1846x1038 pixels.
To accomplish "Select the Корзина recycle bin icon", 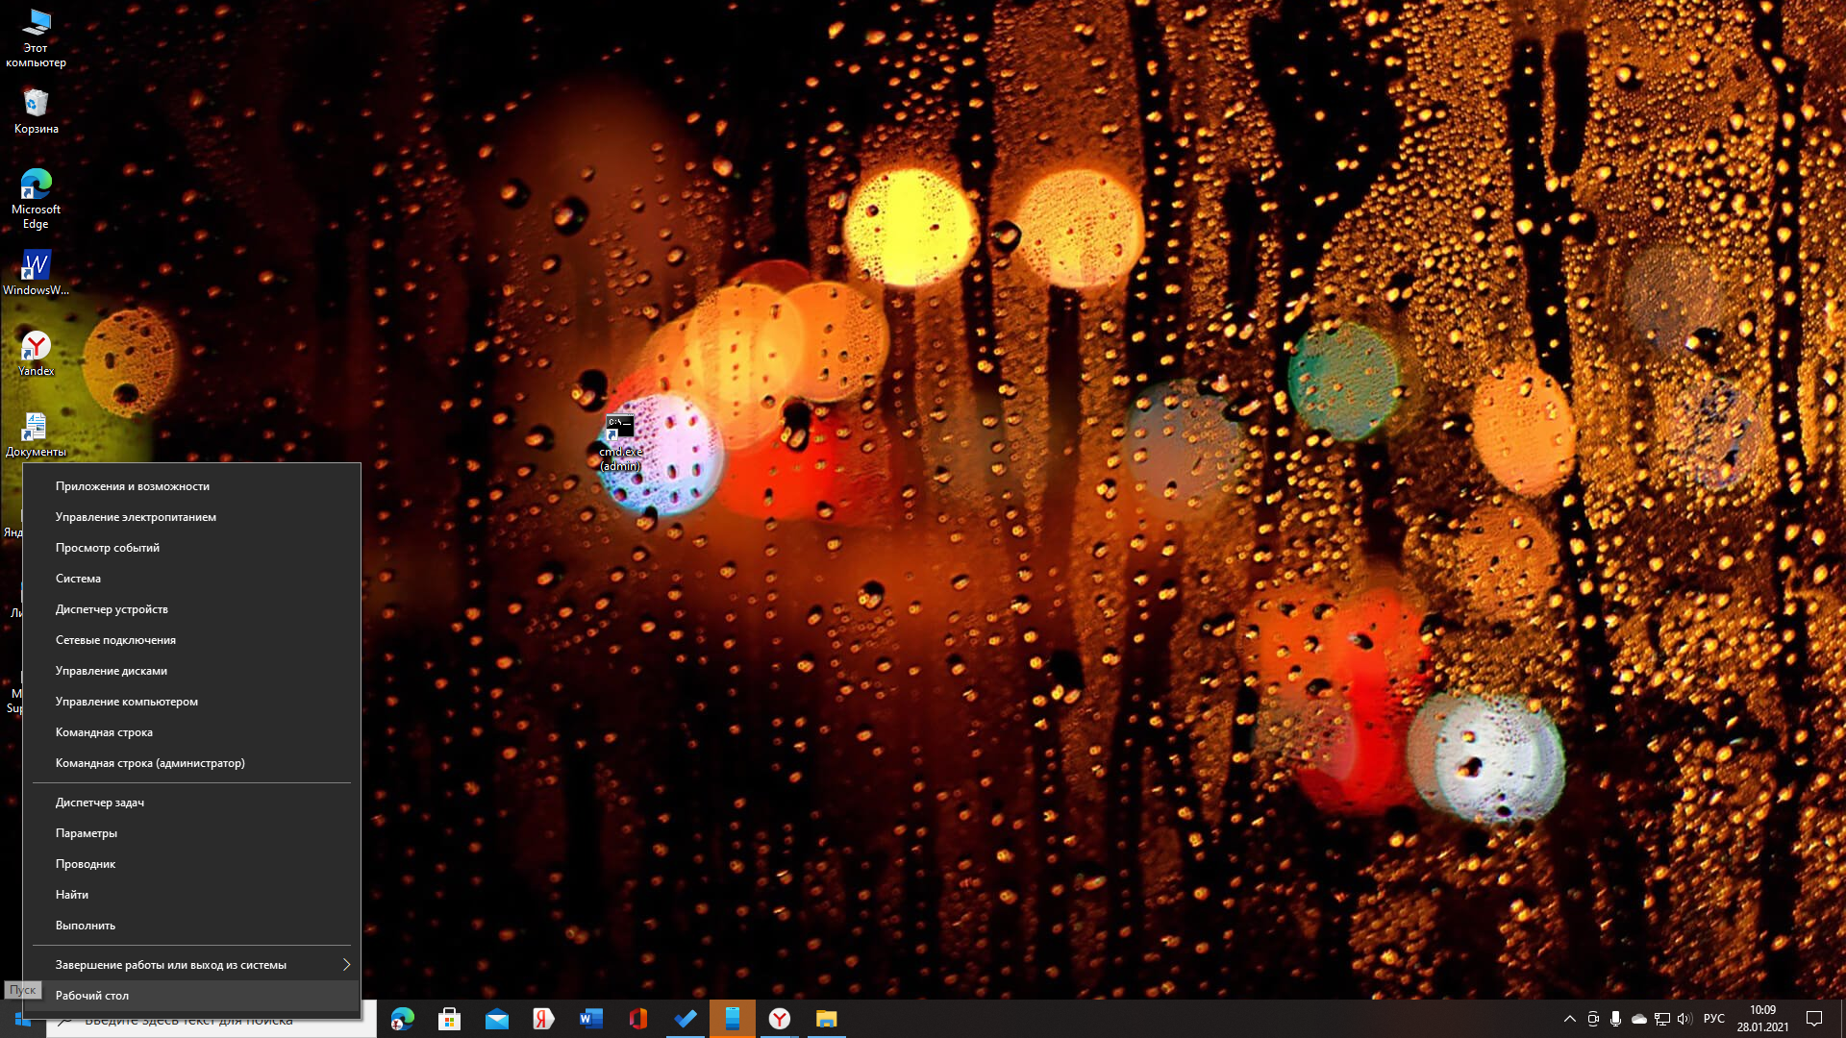I will [x=36, y=111].
